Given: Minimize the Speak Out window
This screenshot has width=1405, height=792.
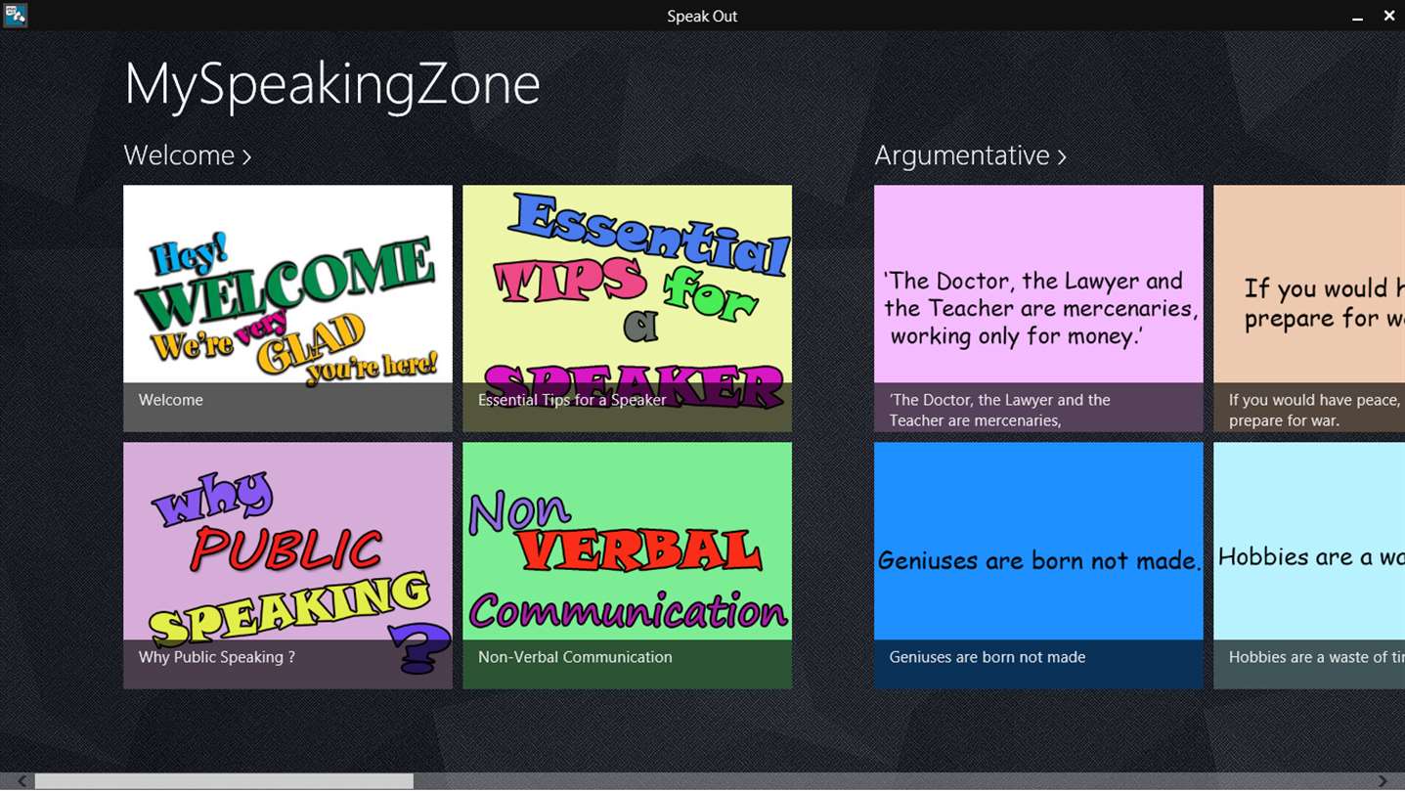Looking at the screenshot, I should tap(1357, 17).
